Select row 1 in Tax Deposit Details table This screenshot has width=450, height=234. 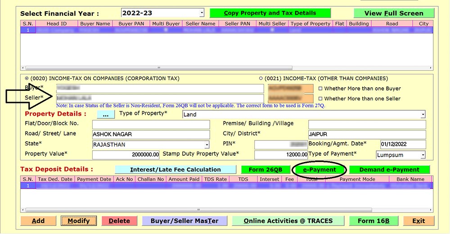(x=227, y=185)
